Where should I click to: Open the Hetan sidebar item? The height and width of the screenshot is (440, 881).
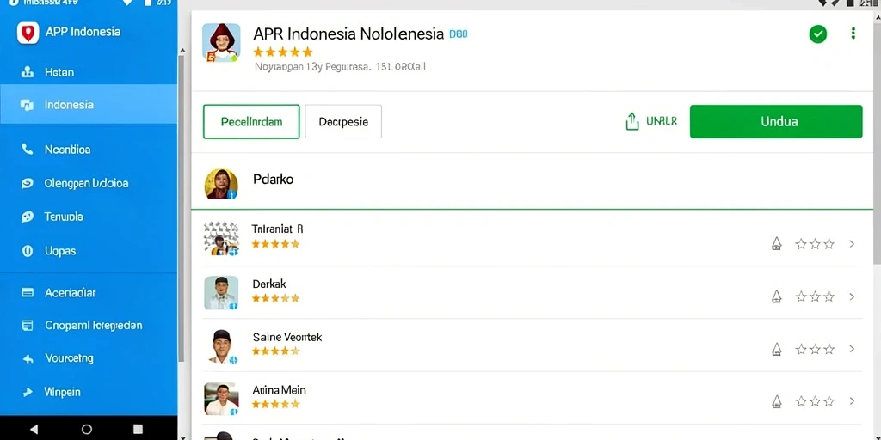click(89, 72)
